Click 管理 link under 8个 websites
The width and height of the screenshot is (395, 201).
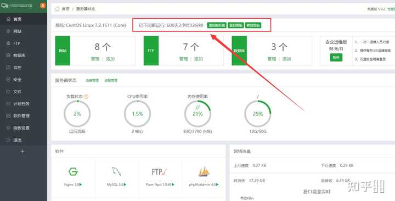click(95, 59)
